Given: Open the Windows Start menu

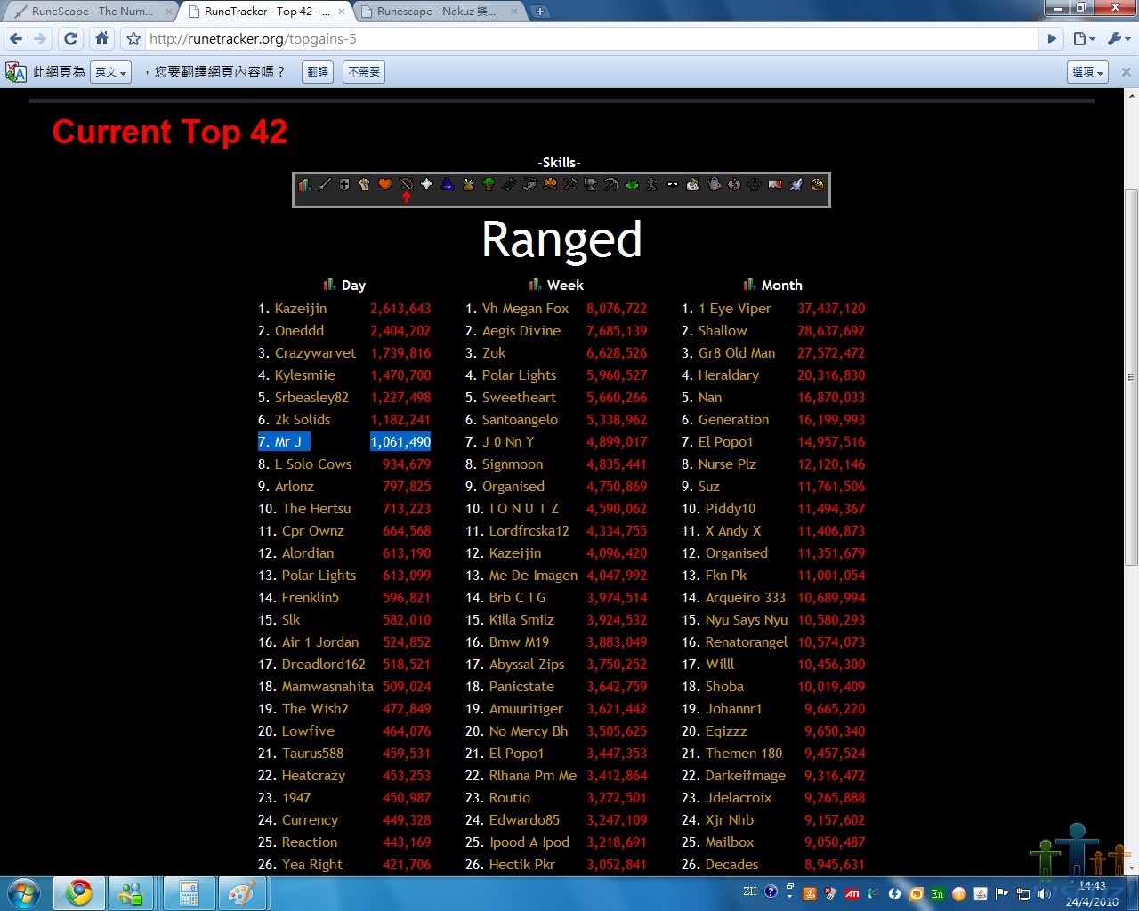Looking at the screenshot, I should coord(24,893).
